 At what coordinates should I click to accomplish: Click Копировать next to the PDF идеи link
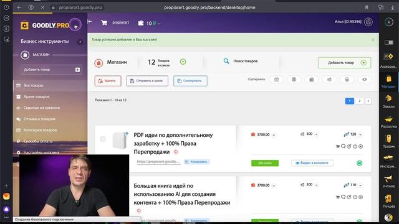tap(197, 162)
